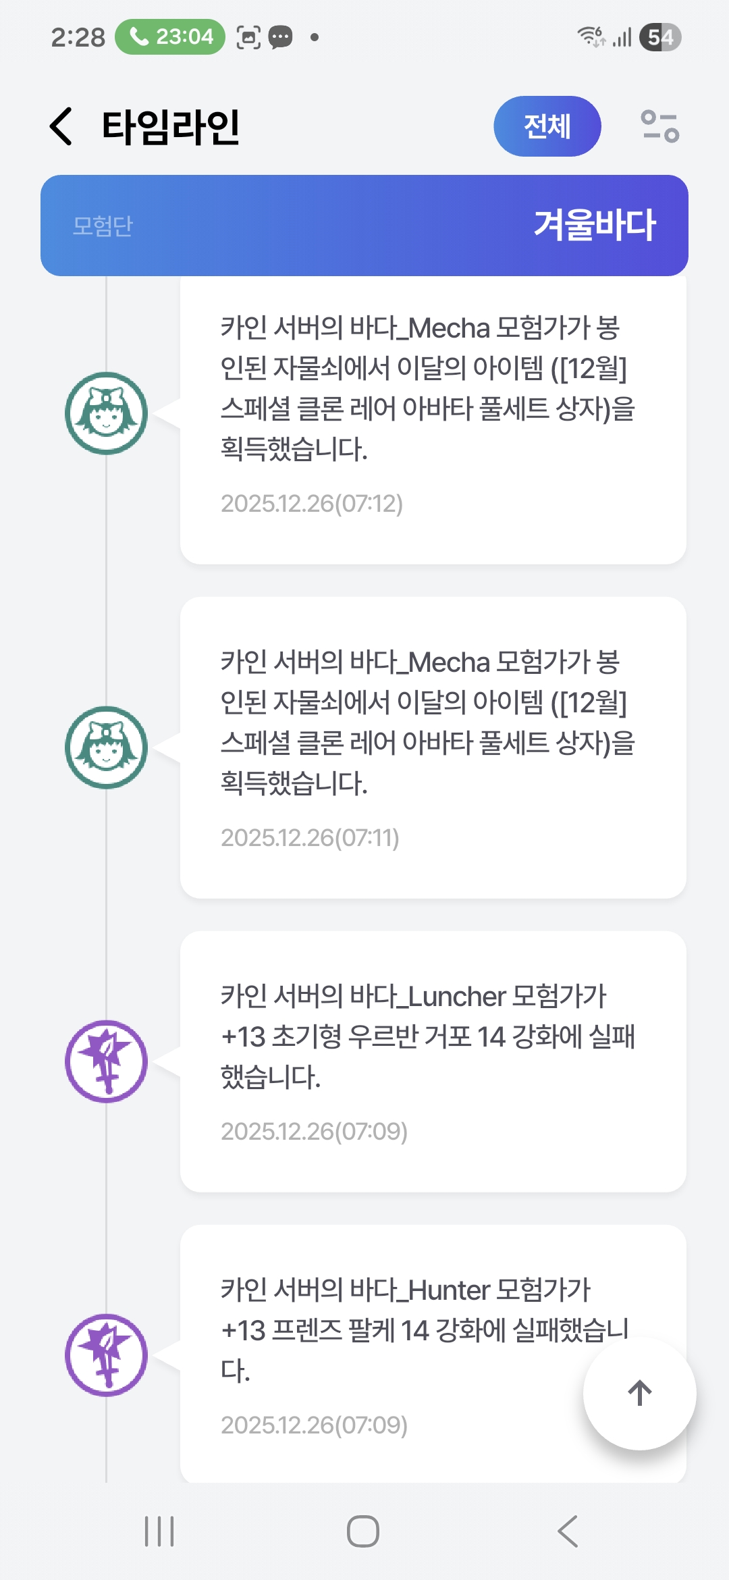
Task: Open the filter settings slider icon
Action: tap(659, 126)
